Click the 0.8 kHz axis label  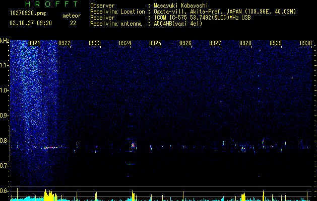point(5,141)
